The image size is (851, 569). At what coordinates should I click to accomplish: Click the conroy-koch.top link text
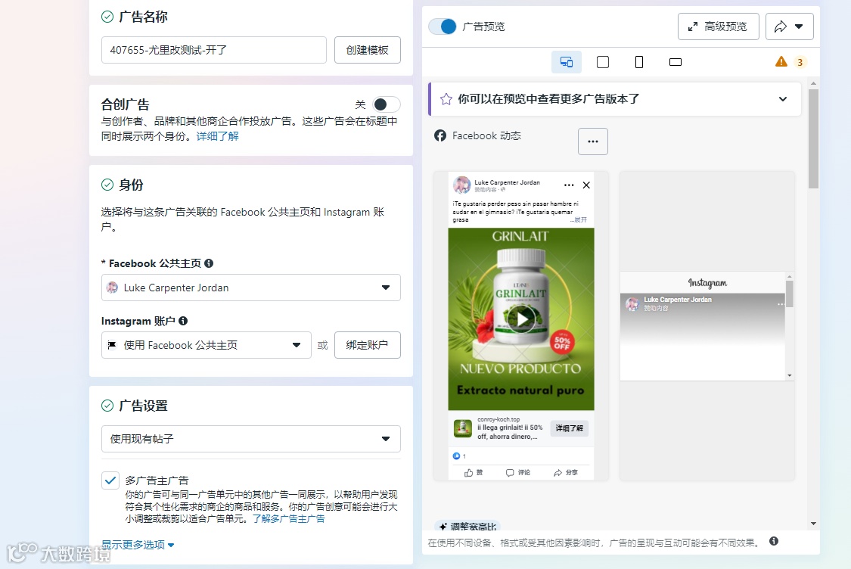(498, 420)
